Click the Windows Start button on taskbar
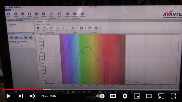The width and height of the screenshot is (182, 102). [x=16, y=91]
